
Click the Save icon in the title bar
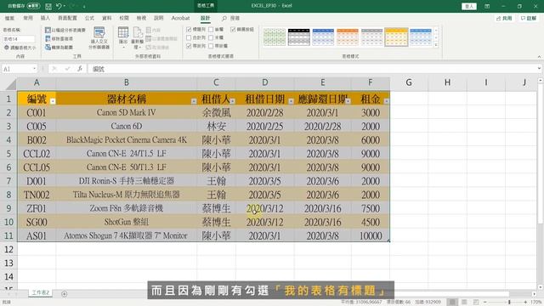click(x=48, y=6)
